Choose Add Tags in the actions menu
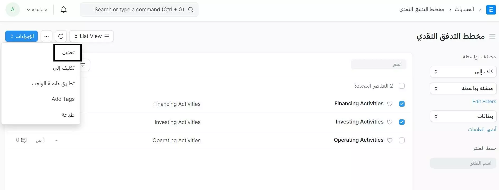The image size is (499, 190). [x=63, y=99]
